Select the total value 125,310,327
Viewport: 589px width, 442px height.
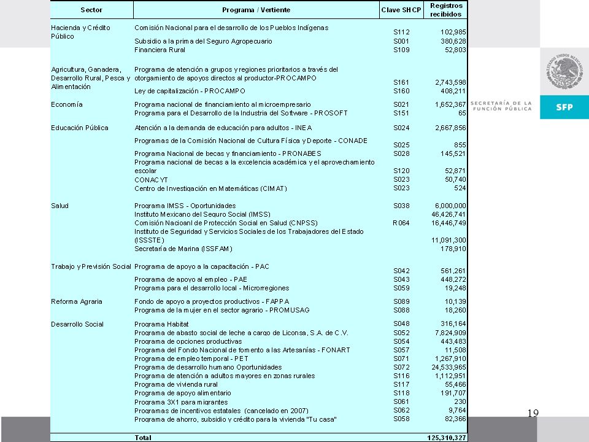[447, 438]
